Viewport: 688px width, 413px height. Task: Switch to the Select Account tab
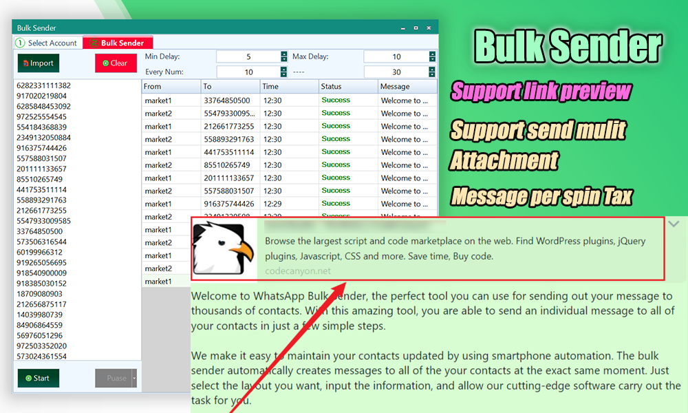52,42
